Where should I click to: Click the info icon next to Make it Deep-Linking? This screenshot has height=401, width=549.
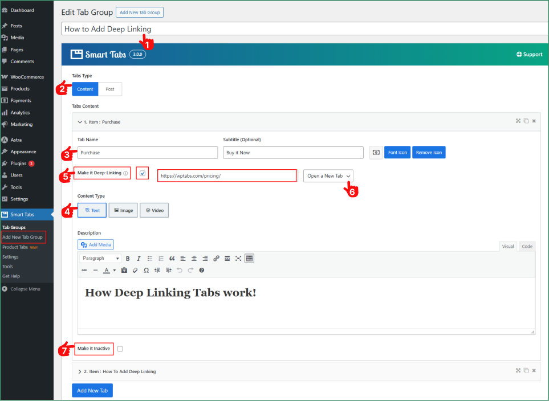(x=125, y=173)
